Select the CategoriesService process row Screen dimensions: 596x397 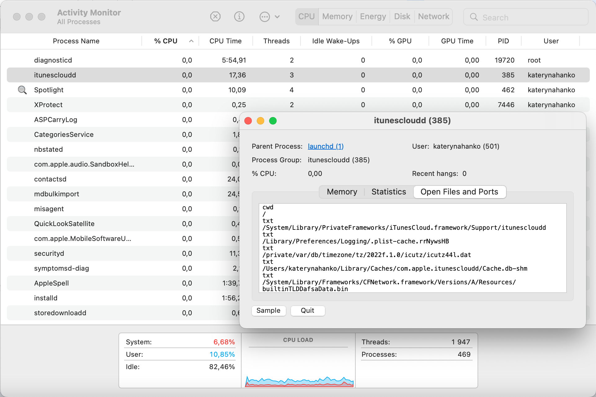point(123,134)
